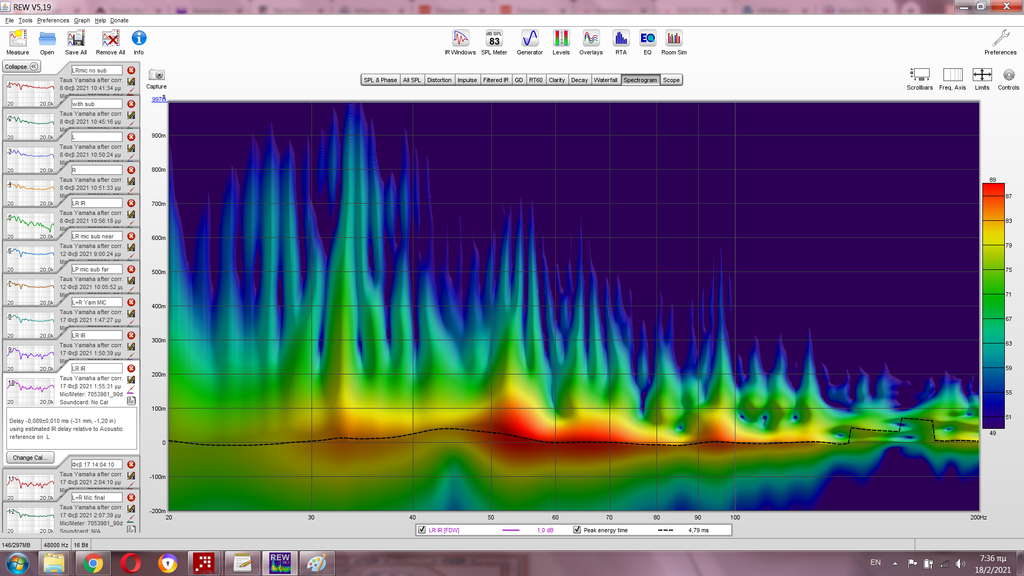Uncheck Peak energy time checkbox
1024x576 pixels.
click(577, 530)
